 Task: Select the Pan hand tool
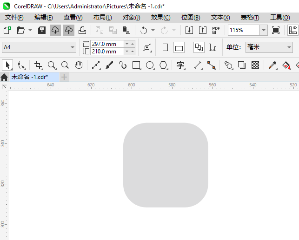point(79,65)
